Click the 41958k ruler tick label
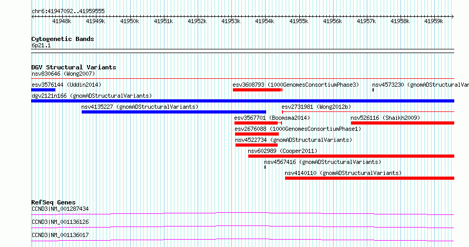Image resolution: width=469 pixels, height=247 pixels. [x=400, y=21]
